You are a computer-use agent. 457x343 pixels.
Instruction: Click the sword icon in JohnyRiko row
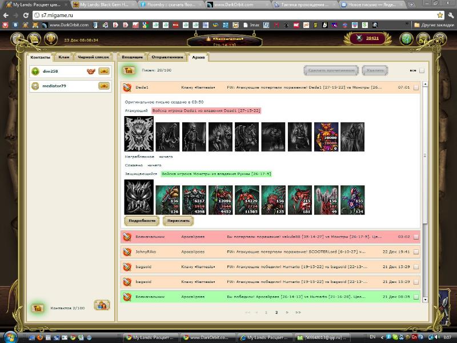(x=127, y=252)
